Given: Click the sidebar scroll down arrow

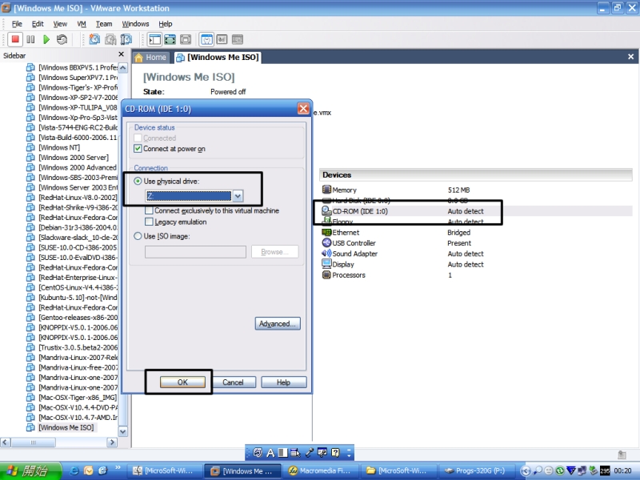Looking at the screenshot, I should 123,431.
